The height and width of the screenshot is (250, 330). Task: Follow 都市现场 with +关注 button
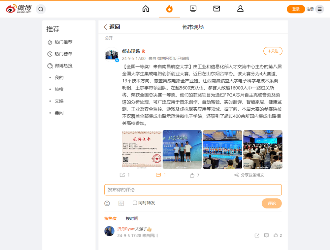[273, 51]
